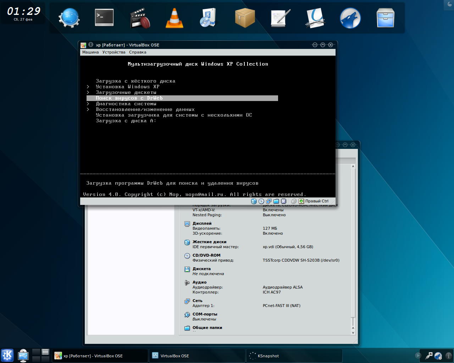Launch the text editor notepad icon

click(280, 18)
